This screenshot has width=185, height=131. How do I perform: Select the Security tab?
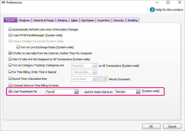tap(119, 20)
